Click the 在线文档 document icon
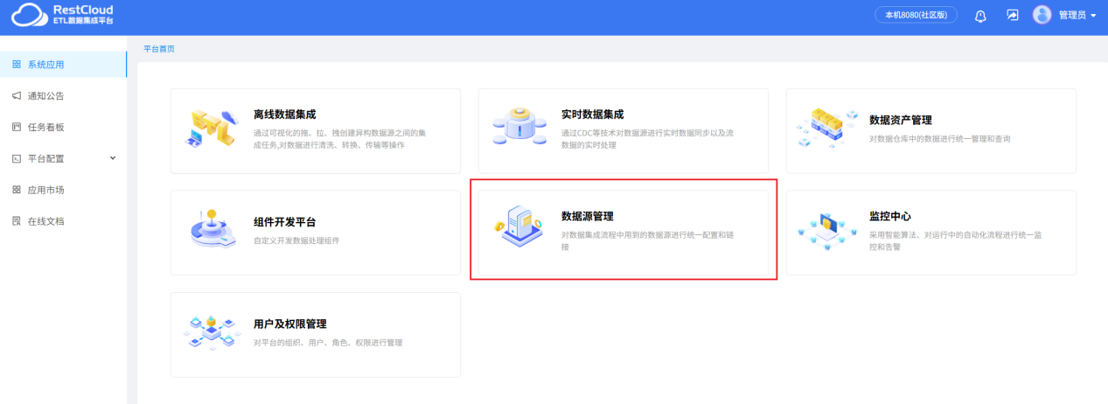This screenshot has height=404, width=1108. click(16, 221)
